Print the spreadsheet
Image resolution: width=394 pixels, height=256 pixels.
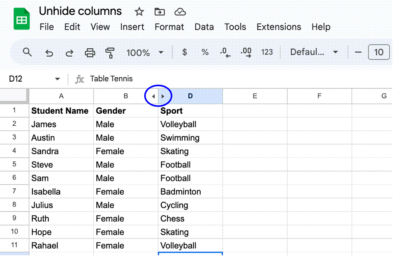coord(90,53)
